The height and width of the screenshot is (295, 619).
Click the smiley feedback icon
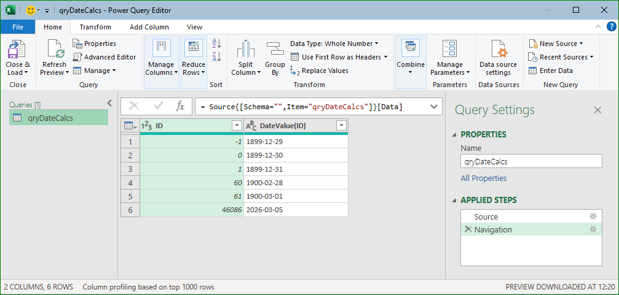coord(30,10)
